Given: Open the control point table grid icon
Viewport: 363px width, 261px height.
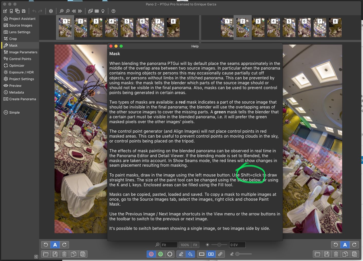Looking at the screenshot, I should coord(97,11).
